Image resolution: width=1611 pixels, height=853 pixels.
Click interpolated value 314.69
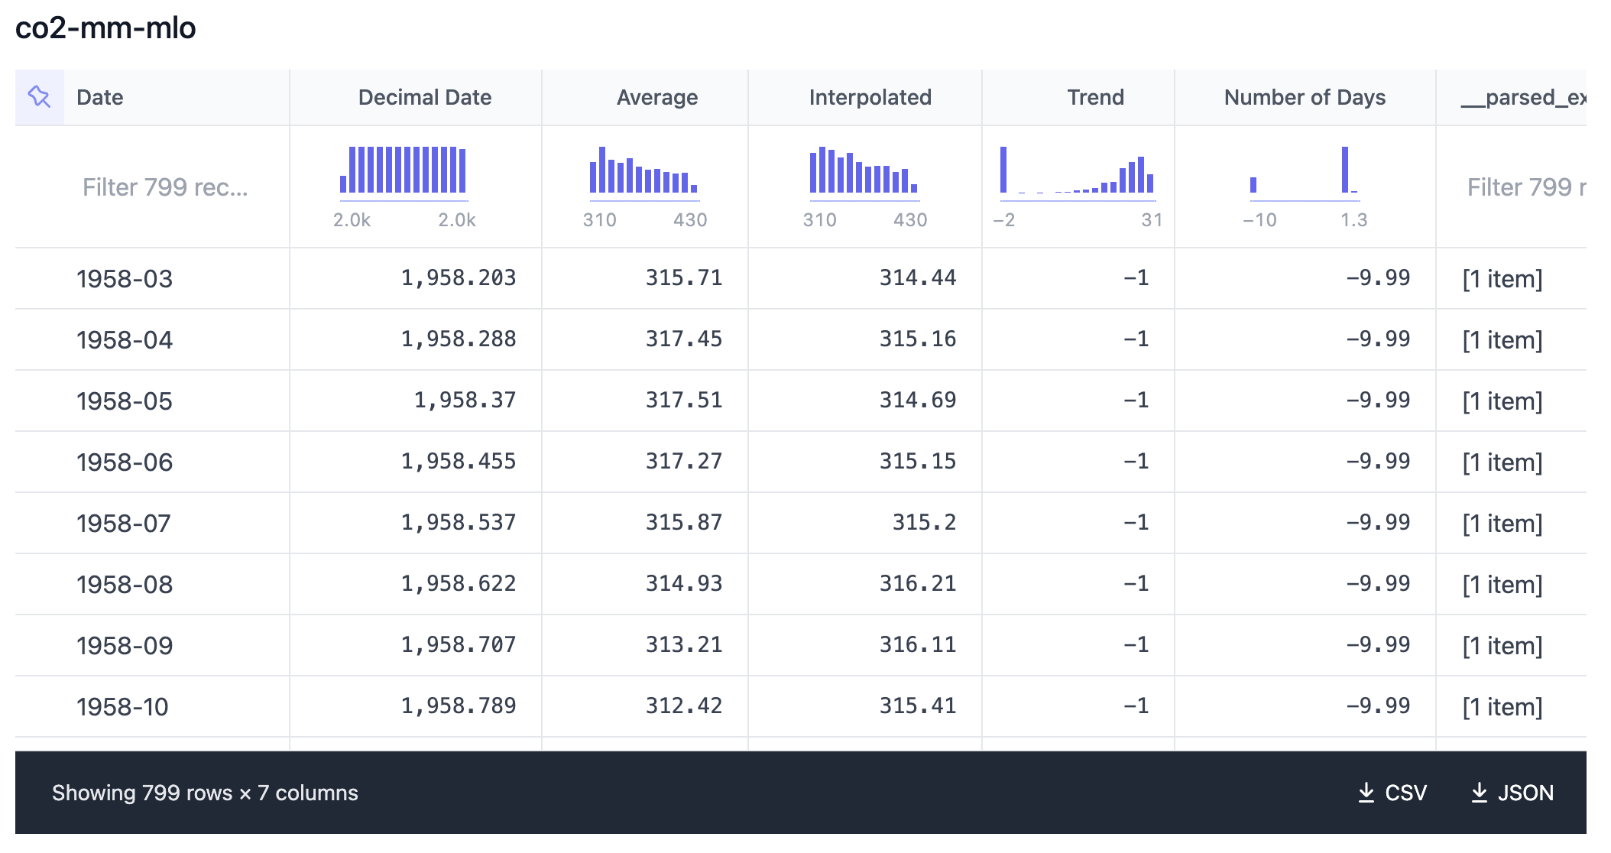click(918, 400)
